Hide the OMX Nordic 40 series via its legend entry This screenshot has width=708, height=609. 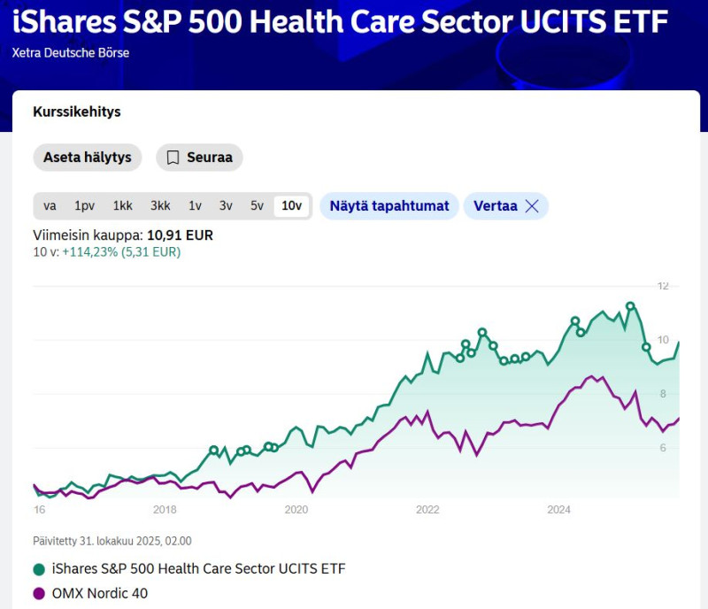click(100, 594)
